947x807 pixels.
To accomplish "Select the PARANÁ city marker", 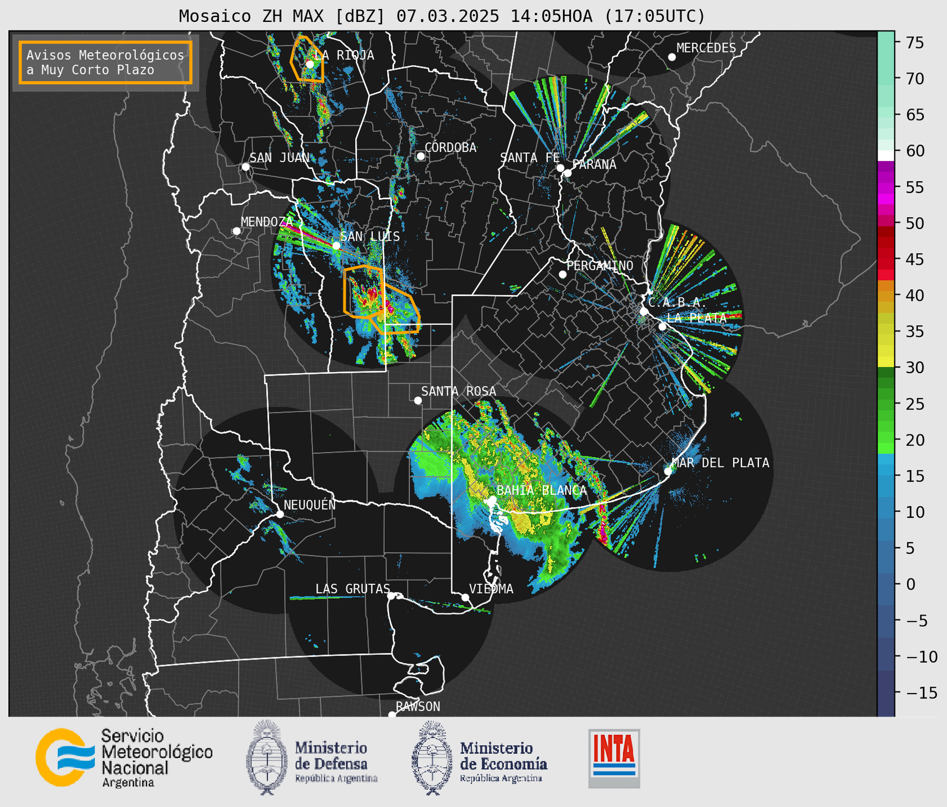I will pyautogui.click(x=568, y=173).
